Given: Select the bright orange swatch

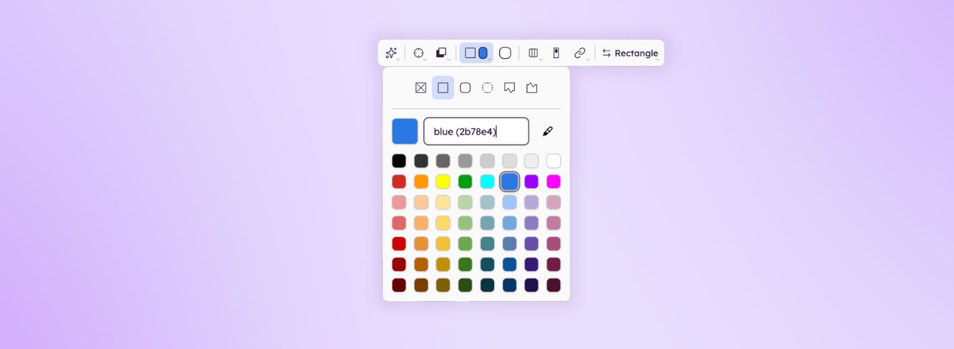Looking at the screenshot, I should [x=421, y=182].
